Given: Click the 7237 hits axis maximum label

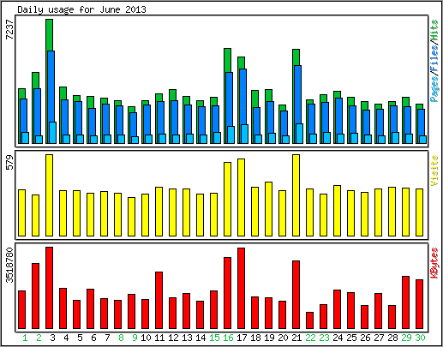Looking at the screenshot, I should (x=9, y=30).
